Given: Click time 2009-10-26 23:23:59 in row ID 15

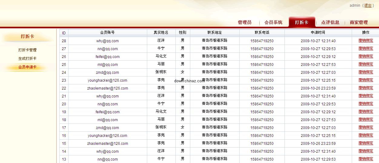Looking at the screenshot, I should 318,144.
